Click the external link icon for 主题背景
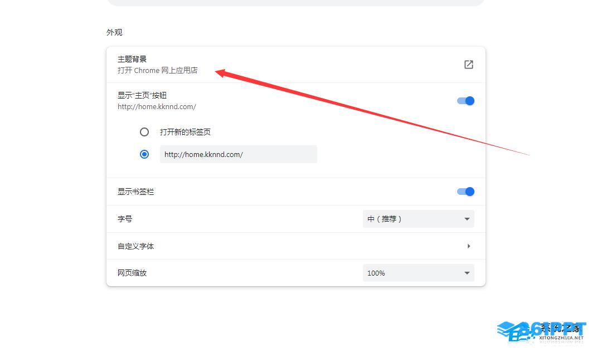The height and width of the screenshot is (348, 592). click(x=468, y=65)
